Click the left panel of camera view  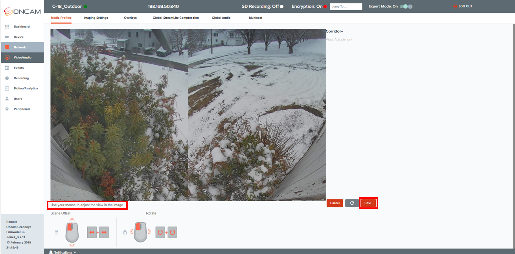[119, 115]
